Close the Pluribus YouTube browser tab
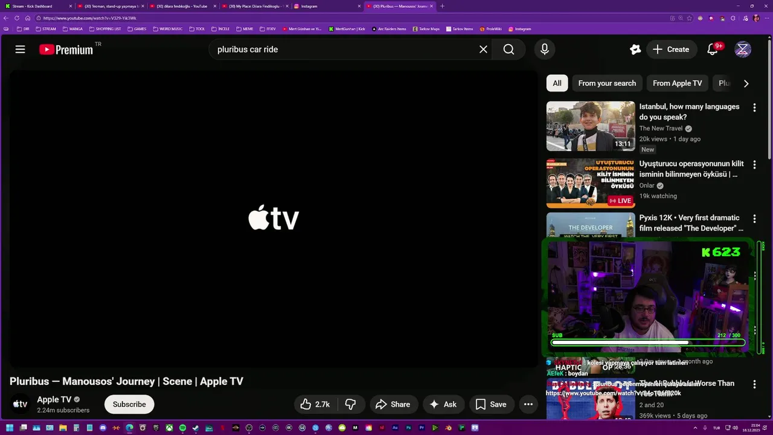Viewport: 773px width, 435px height. (432, 6)
